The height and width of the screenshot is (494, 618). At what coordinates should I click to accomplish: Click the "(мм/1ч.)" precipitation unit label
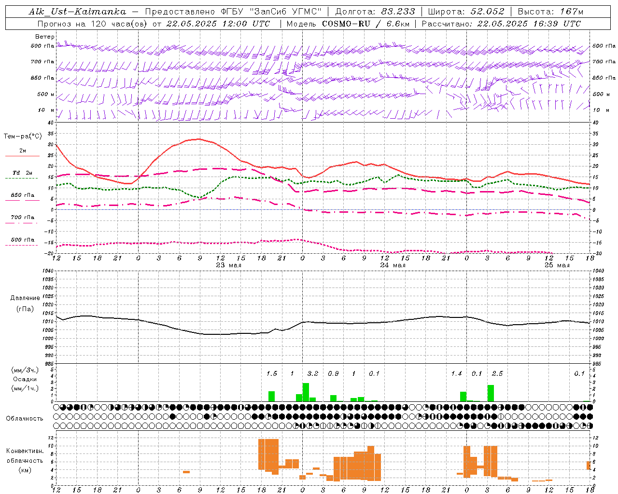click(25, 388)
